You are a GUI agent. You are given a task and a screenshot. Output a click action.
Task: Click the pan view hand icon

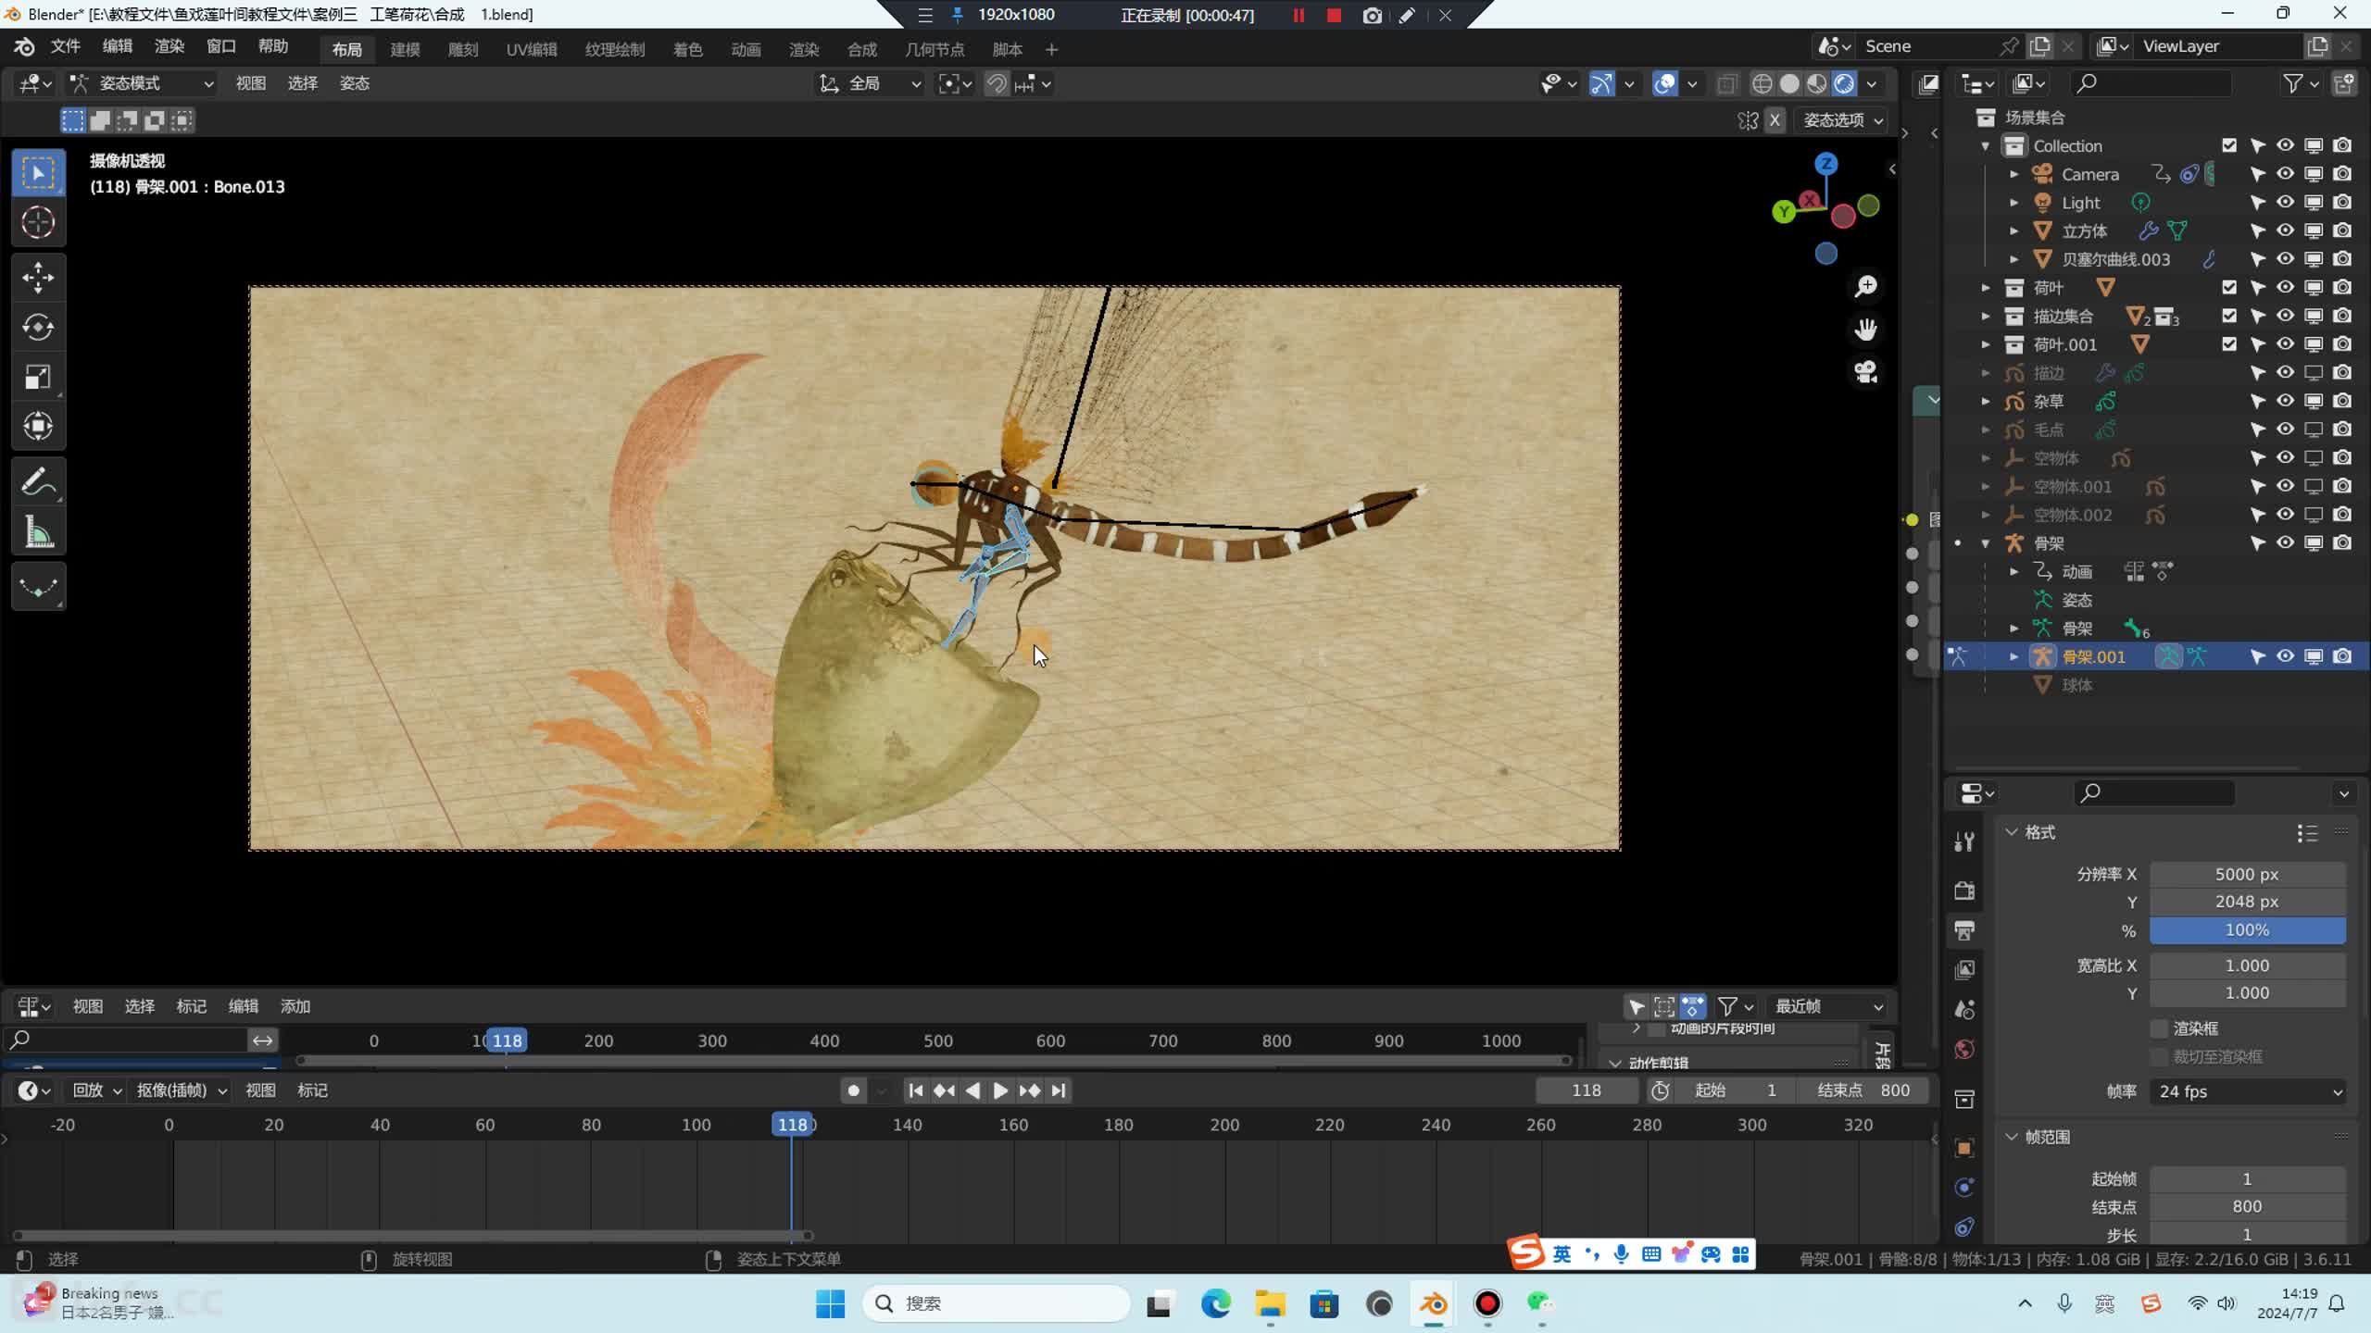coord(1865,330)
